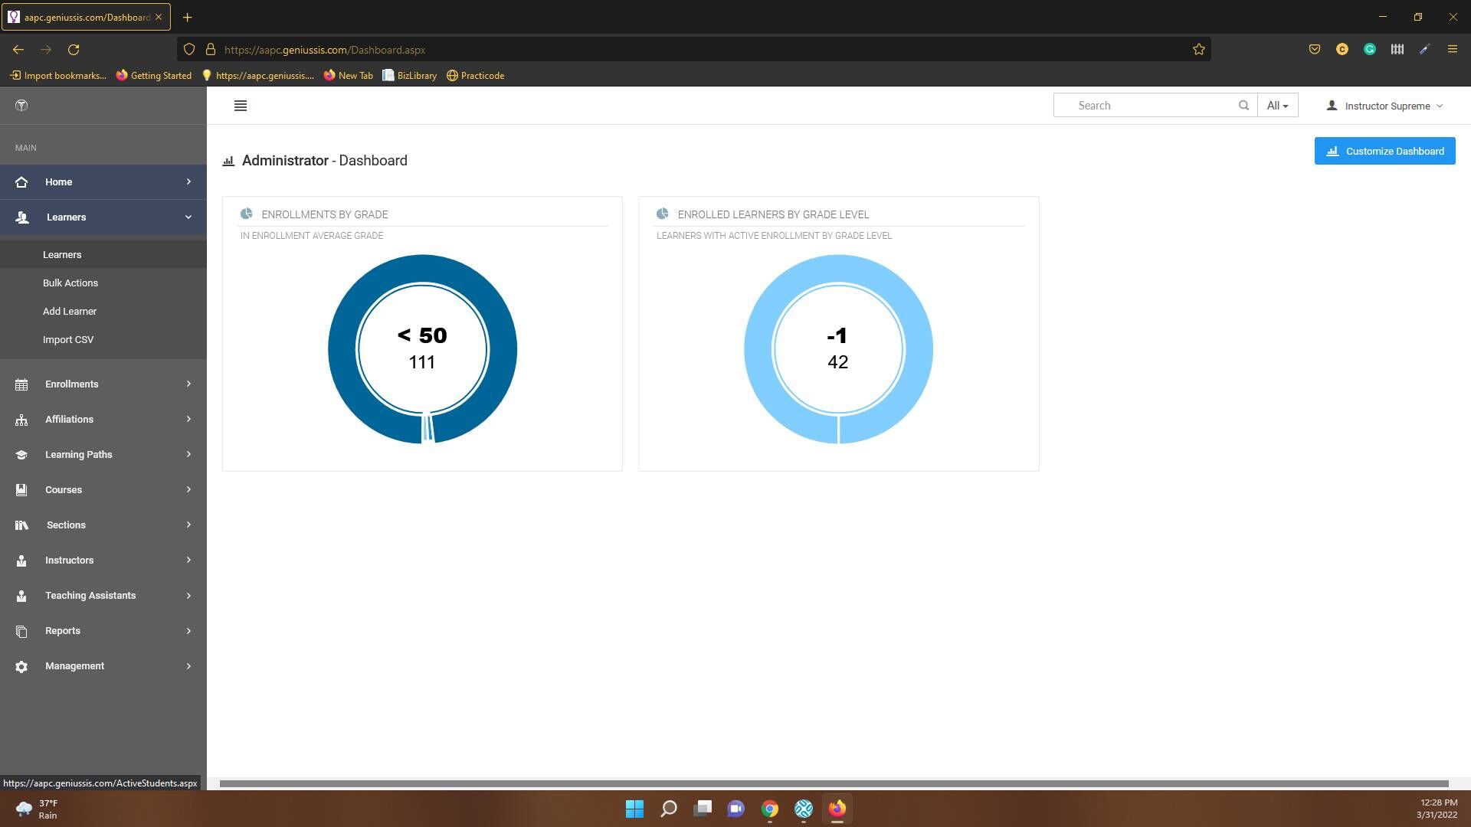This screenshot has width=1471, height=827.
Task: Click the Learning Paths graduation cap icon
Action: pos(21,455)
